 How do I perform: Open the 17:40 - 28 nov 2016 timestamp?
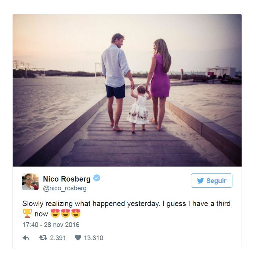pos(51,225)
